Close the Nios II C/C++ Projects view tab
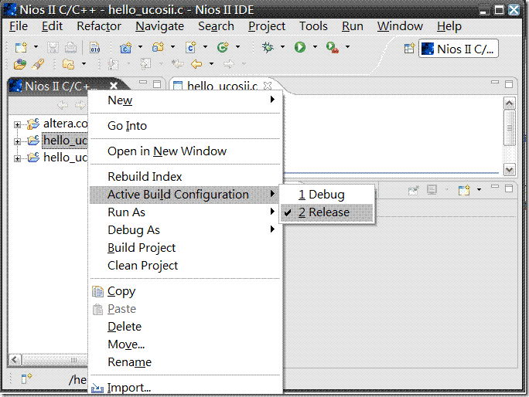The width and height of the screenshot is (529, 397). click(114, 86)
